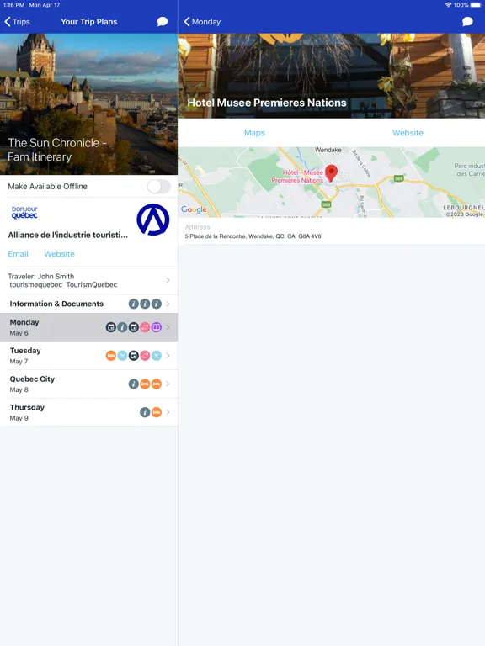Tap middle info icon in Information & Documents row
Viewport: 485px width, 646px height.
[x=145, y=304]
